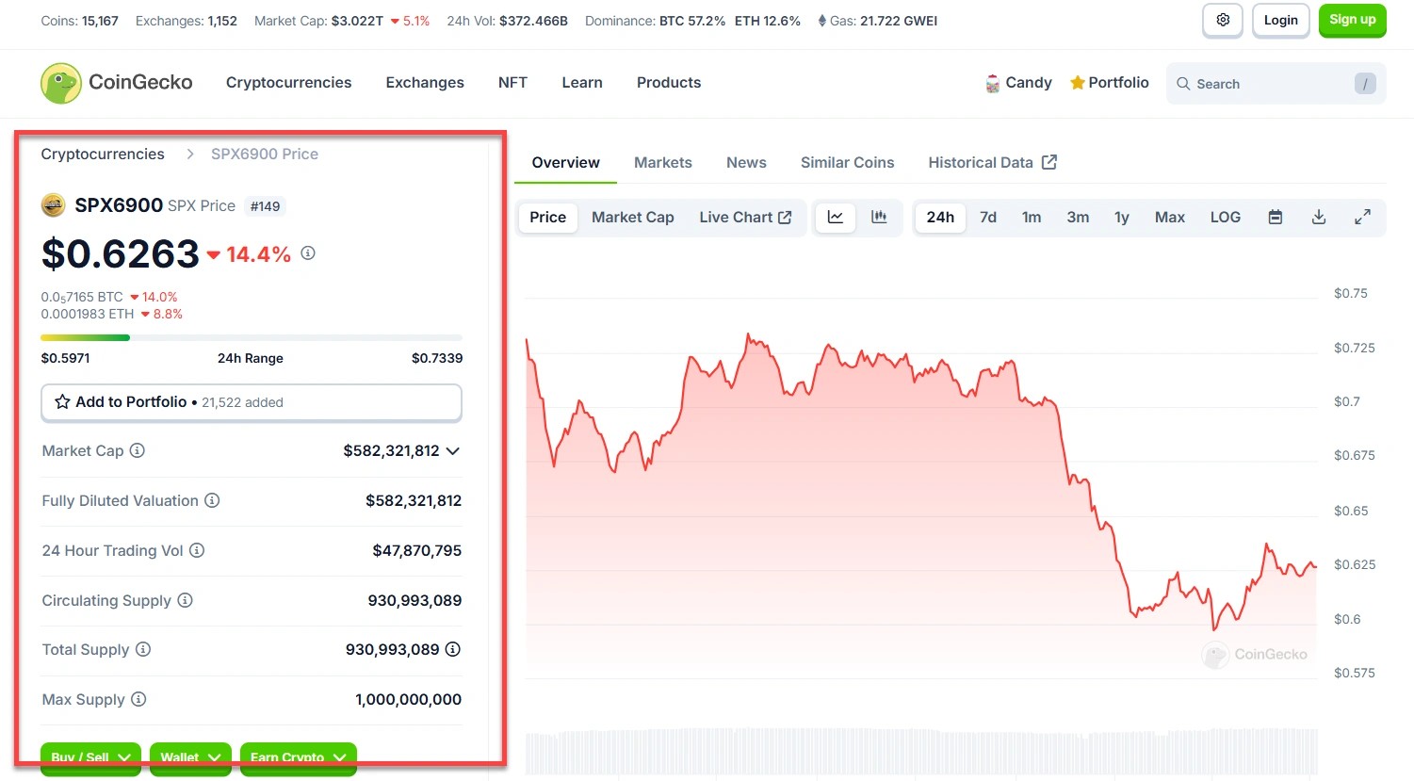Click the Sign up button

click(x=1353, y=20)
